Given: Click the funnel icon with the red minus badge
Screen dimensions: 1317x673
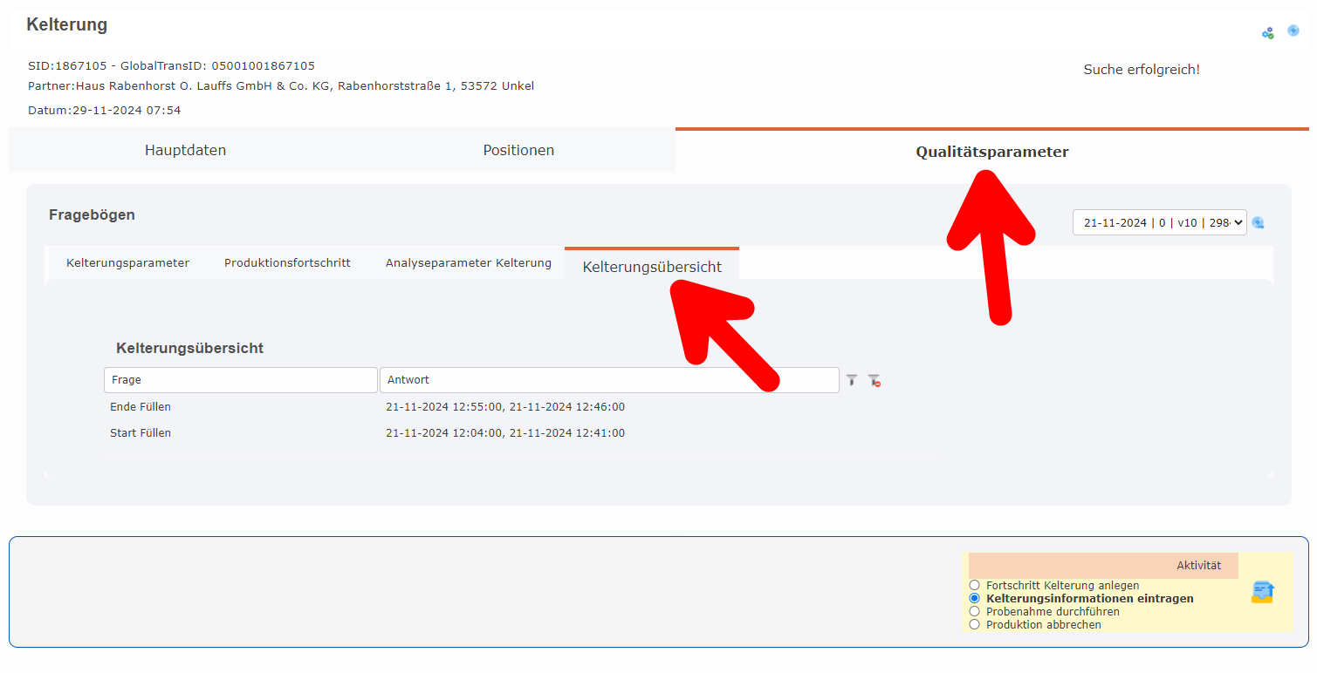Looking at the screenshot, I should tap(875, 380).
